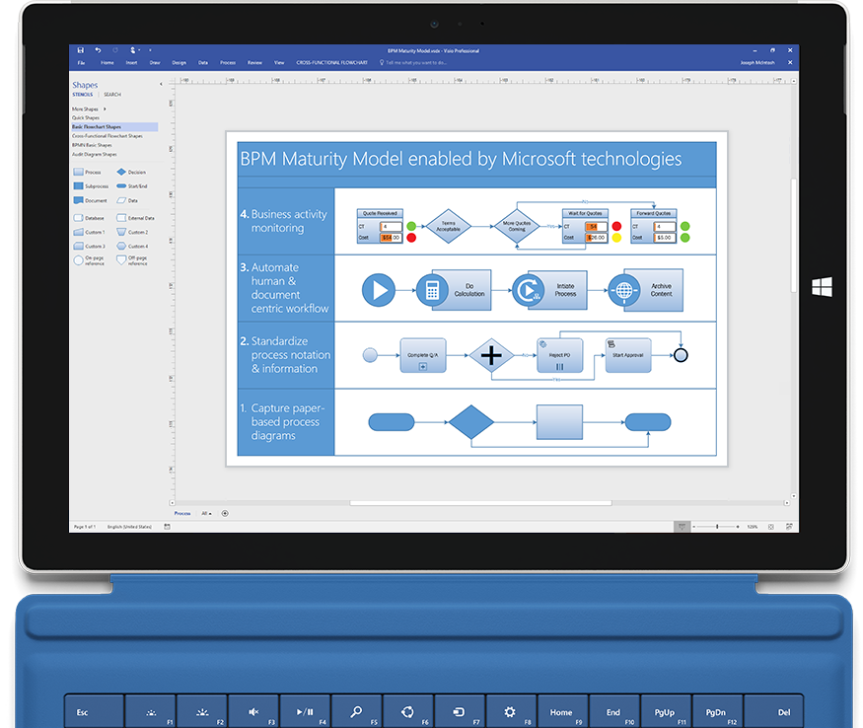Select the On-page reference shape icon
Viewport: 863px width, 728px height.
(x=78, y=260)
